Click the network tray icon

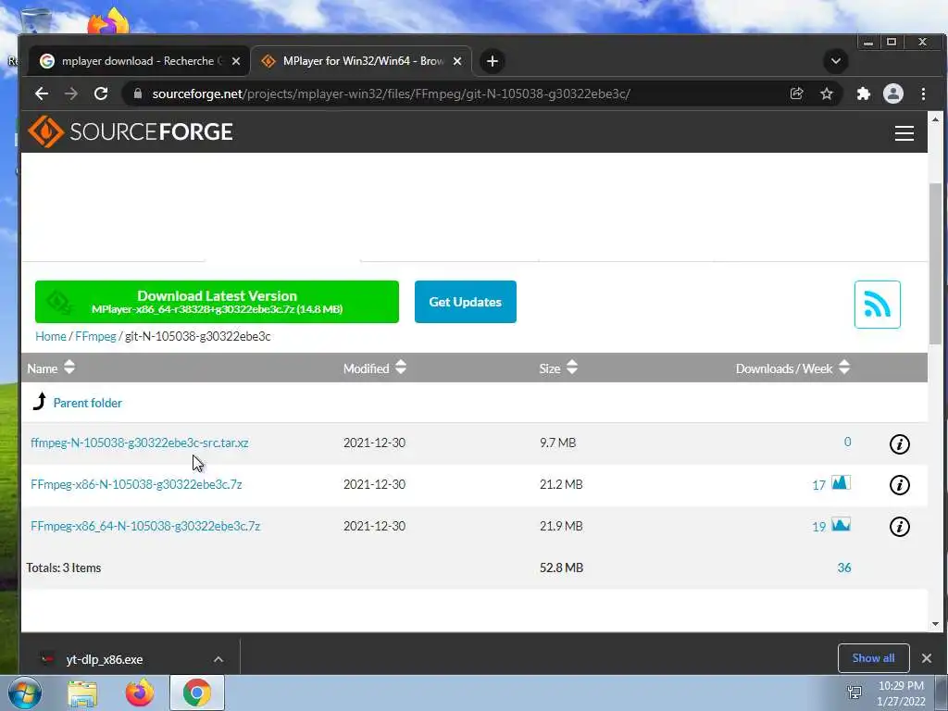coord(854,692)
